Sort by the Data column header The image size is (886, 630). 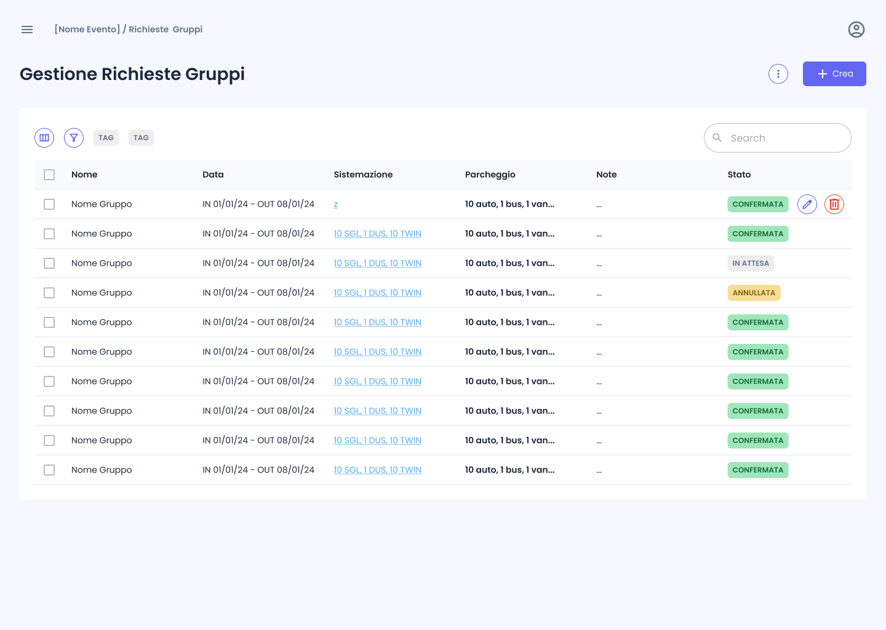tap(213, 175)
